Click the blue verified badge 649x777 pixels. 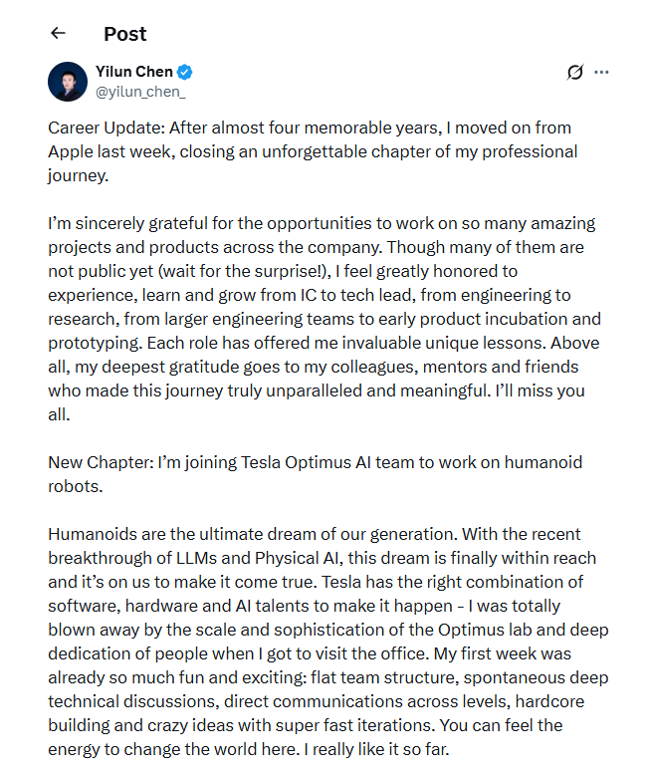click(185, 72)
